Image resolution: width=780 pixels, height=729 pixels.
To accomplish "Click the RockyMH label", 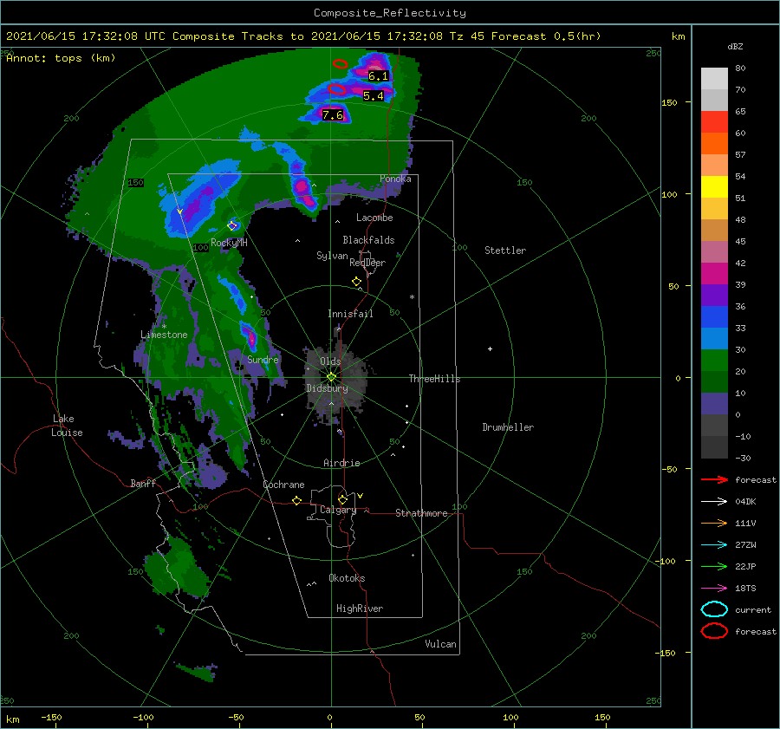I will (229, 243).
